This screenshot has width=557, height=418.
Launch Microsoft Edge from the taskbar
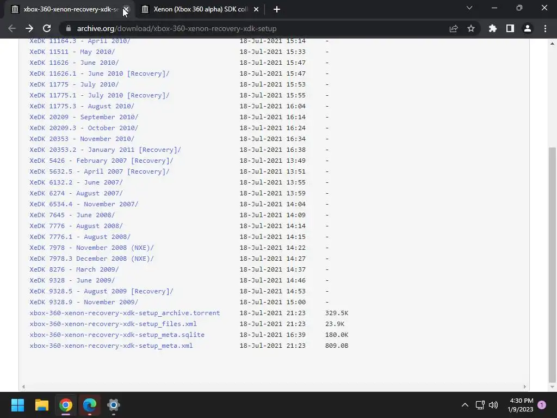[90, 405]
